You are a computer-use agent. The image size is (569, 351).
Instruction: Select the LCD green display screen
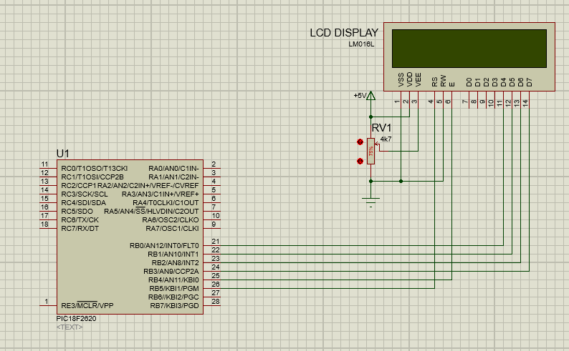(469, 49)
